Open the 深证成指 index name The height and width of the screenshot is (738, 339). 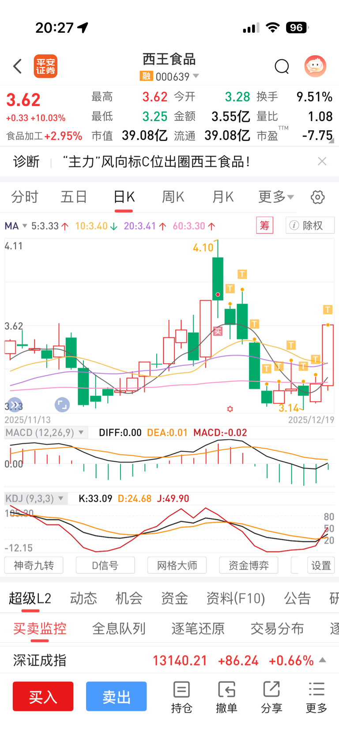coord(40,660)
